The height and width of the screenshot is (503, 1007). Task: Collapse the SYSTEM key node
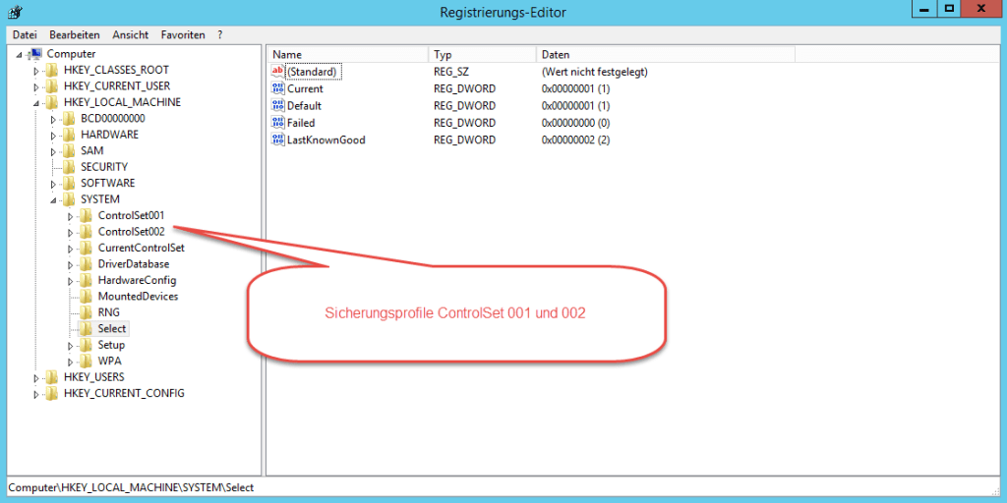click(x=54, y=199)
